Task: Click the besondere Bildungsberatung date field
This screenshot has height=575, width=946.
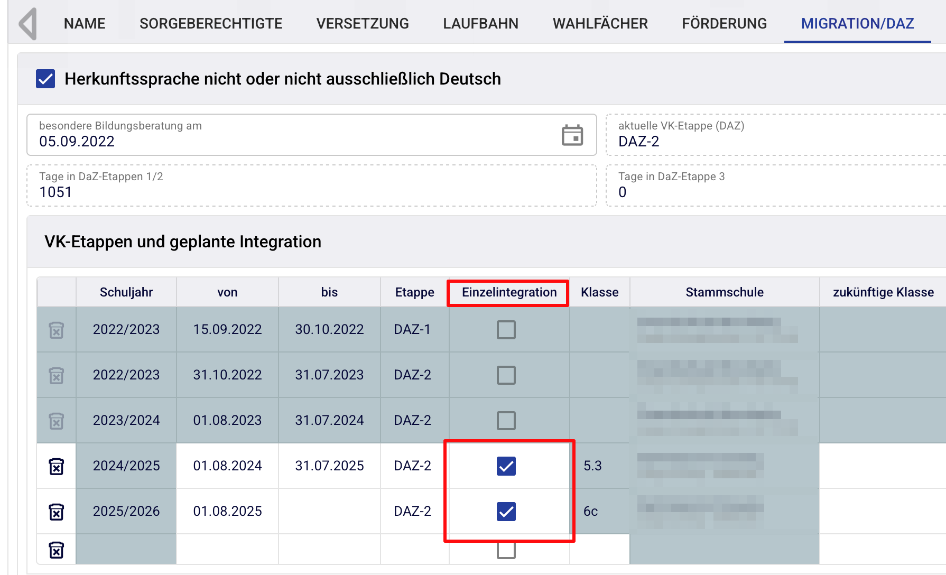Action: point(291,135)
